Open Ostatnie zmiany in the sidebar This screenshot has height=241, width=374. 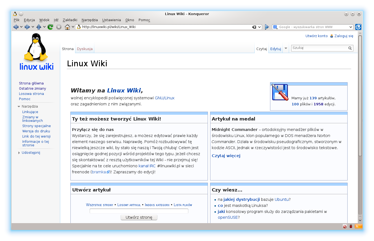[32, 89]
